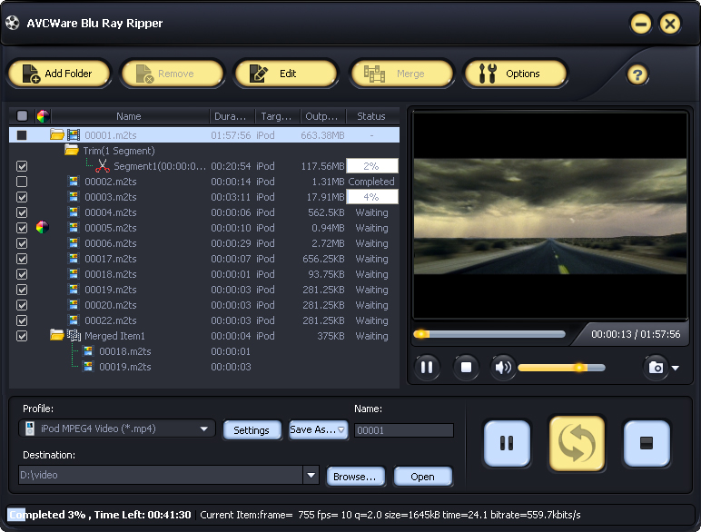Collapse the Trim(1 Segment) folder
The image size is (701, 532).
point(72,150)
